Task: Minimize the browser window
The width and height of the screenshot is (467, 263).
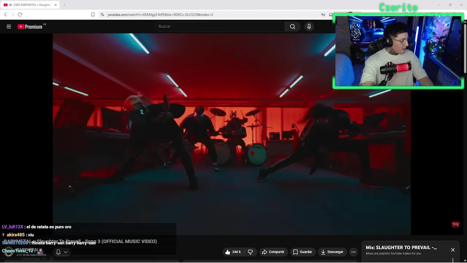Action: coord(439,5)
